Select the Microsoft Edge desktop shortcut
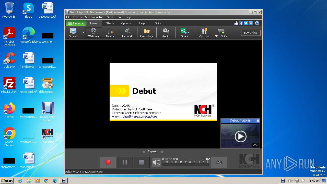The width and height of the screenshot is (327, 184). pyautogui.click(x=28, y=35)
